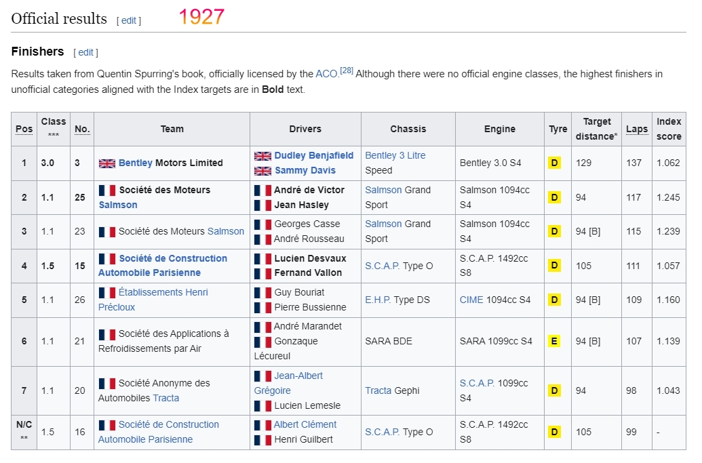Select the SARA BDE chassis cell
The width and height of the screenshot is (702, 463).
click(408, 342)
